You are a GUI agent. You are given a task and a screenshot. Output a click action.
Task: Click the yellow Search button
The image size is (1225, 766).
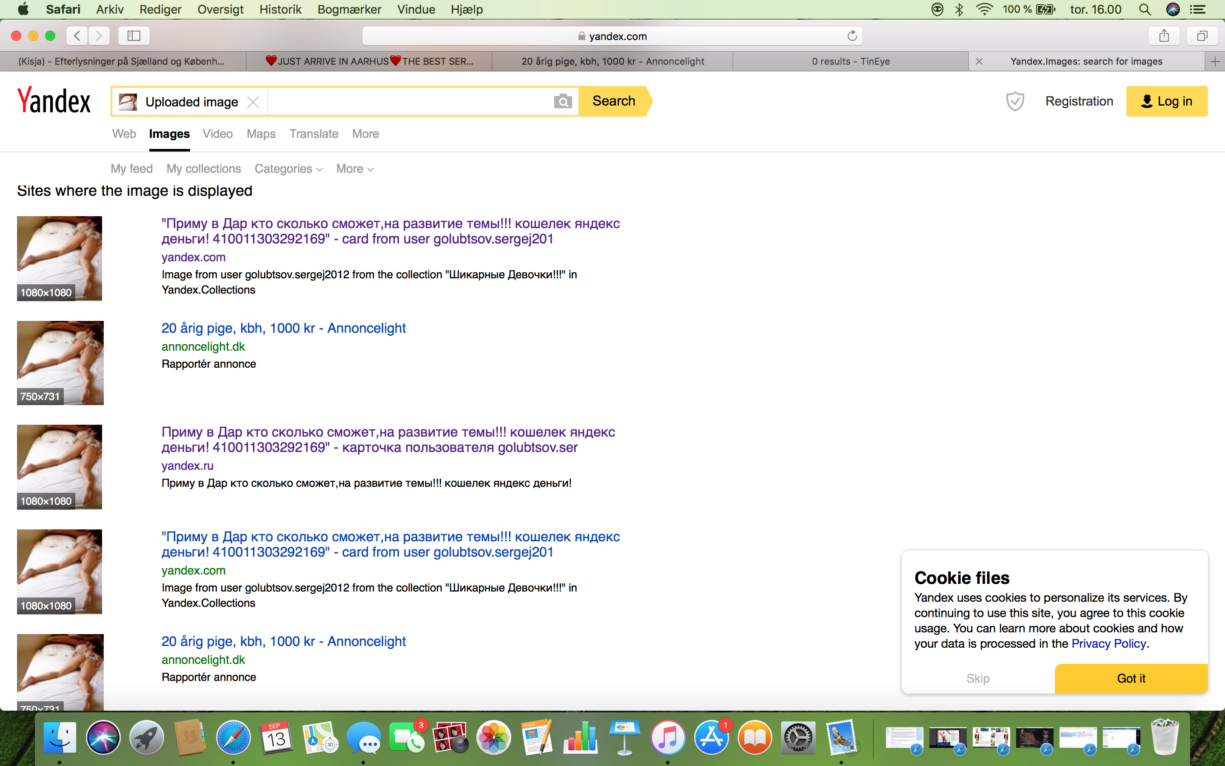point(614,101)
